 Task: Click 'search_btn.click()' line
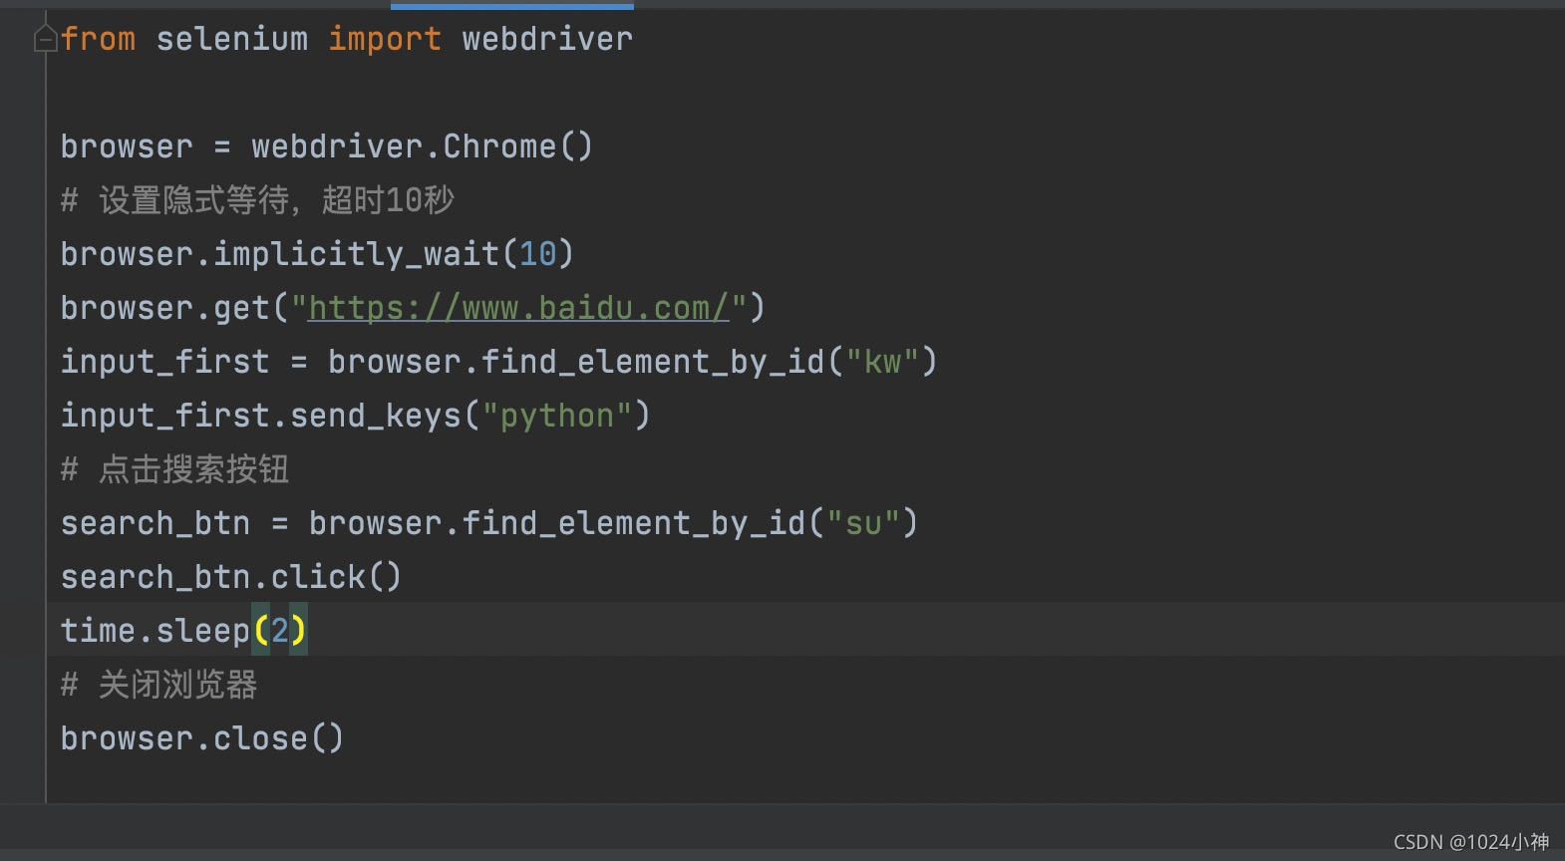[x=231, y=577]
